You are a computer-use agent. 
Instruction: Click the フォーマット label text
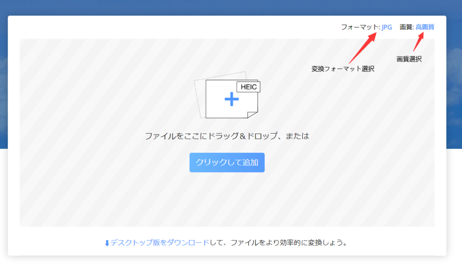pos(360,27)
